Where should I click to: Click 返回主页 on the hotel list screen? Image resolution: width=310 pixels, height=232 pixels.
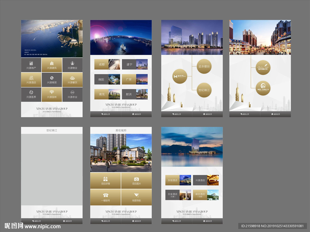(x=207, y=221)
